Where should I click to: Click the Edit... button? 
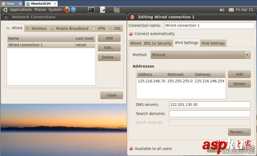click(x=109, y=48)
